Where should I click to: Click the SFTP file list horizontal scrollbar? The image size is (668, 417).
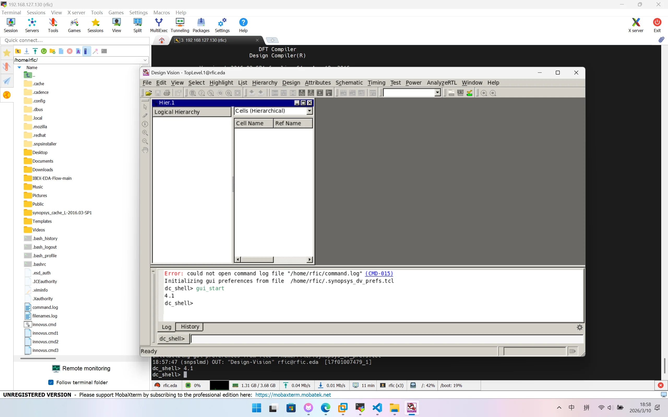(38, 359)
